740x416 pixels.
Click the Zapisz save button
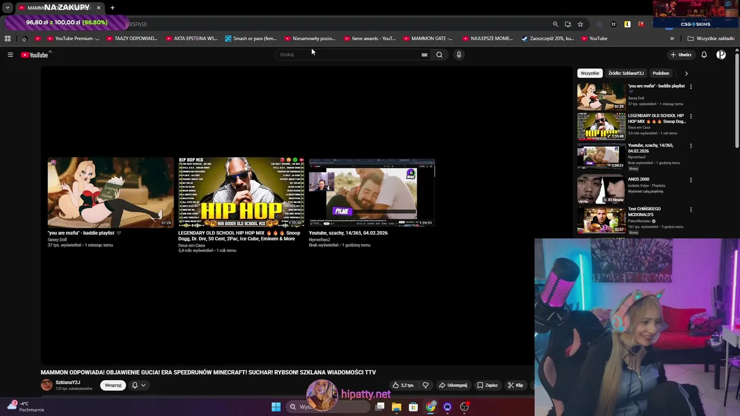tap(487, 385)
